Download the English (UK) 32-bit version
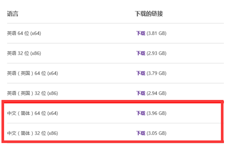The width and height of the screenshot is (225, 146). pos(141,93)
